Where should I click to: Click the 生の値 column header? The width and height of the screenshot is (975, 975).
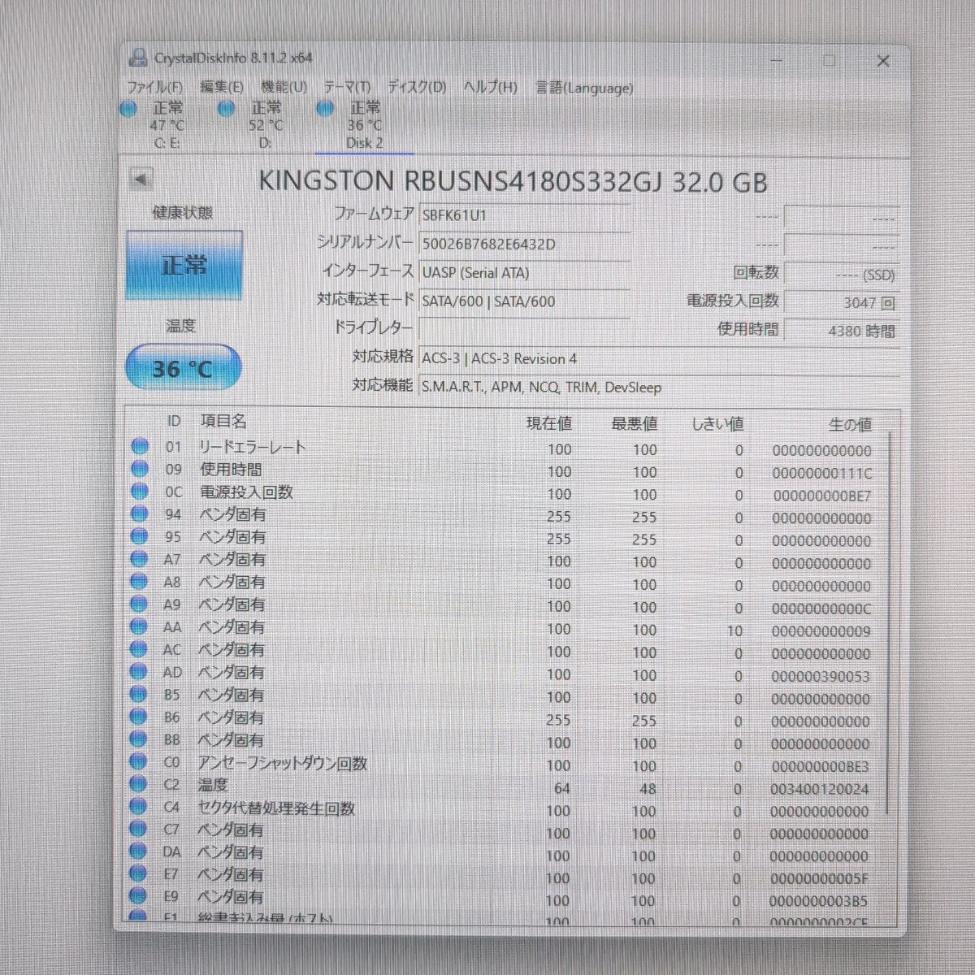coord(849,424)
